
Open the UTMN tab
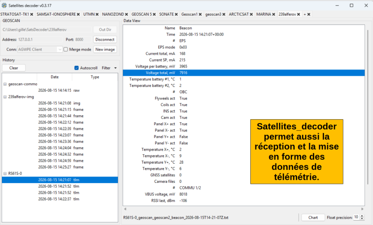click(89, 14)
